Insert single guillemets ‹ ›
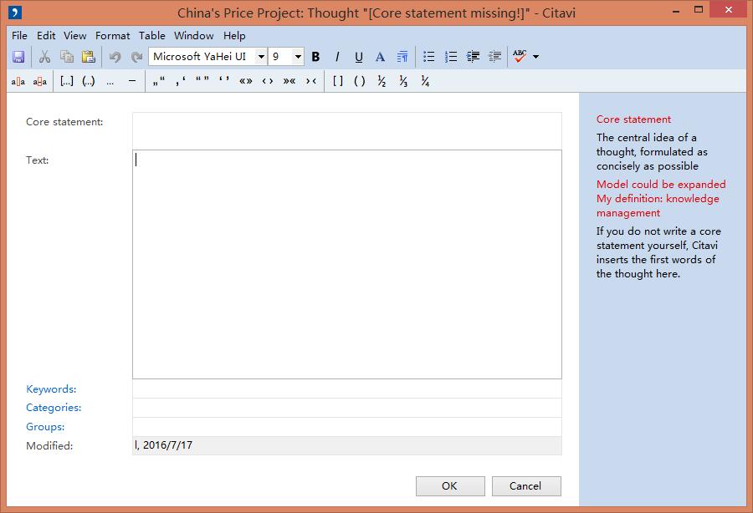This screenshot has height=513, width=753. (268, 82)
